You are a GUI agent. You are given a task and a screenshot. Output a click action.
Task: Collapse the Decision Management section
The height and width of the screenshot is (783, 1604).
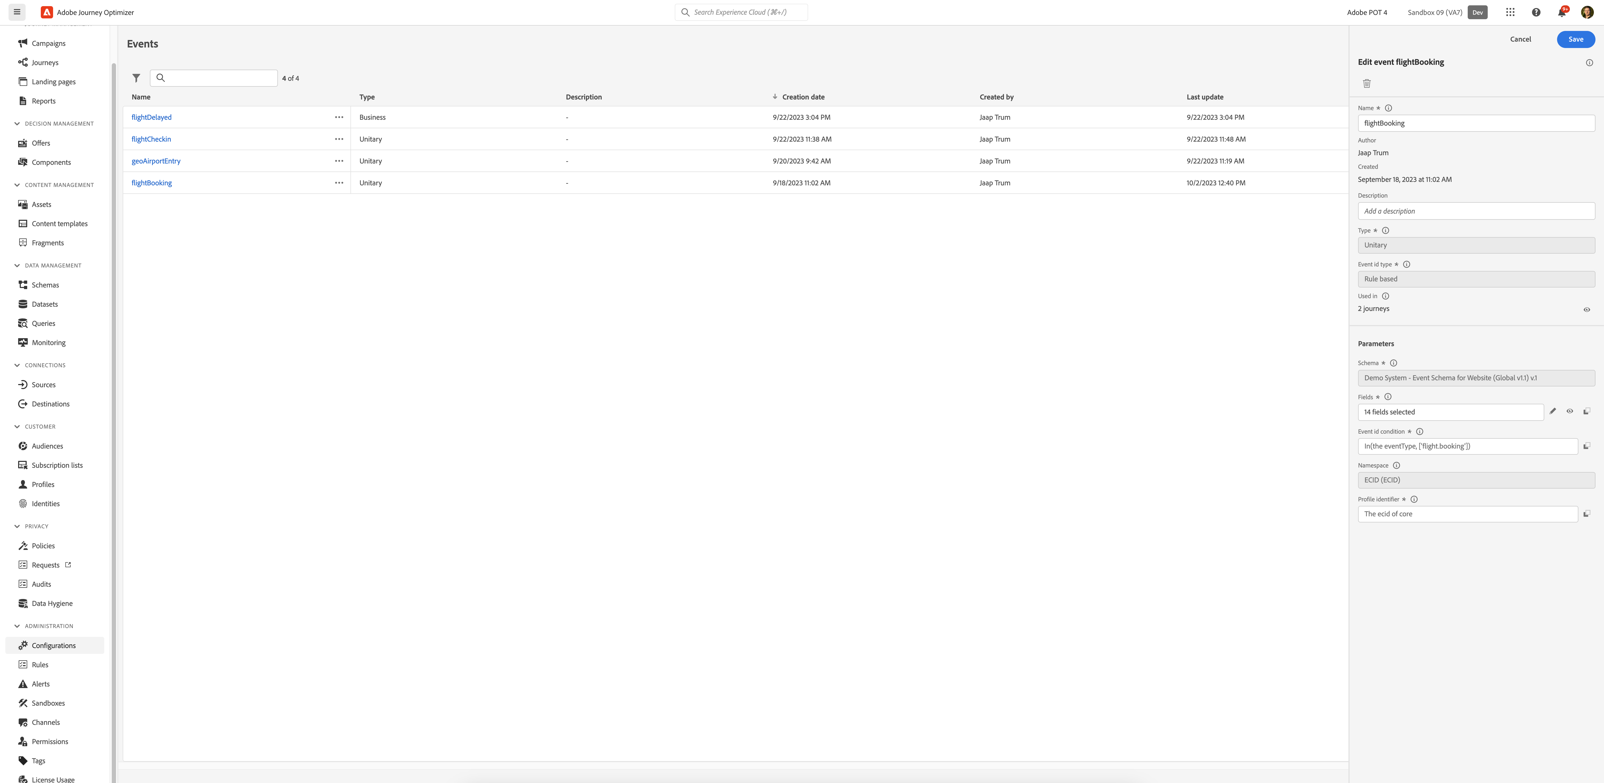coord(17,124)
